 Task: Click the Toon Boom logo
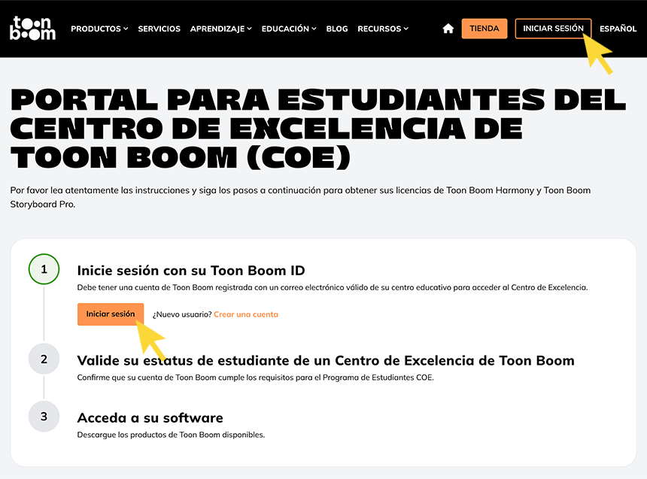click(32, 28)
